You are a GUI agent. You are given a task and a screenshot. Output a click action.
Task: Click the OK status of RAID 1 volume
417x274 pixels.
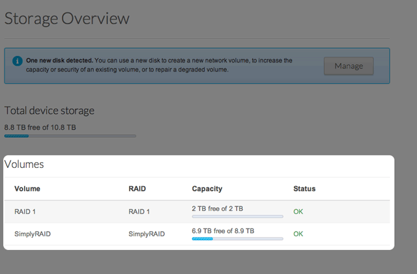click(298, 212)
